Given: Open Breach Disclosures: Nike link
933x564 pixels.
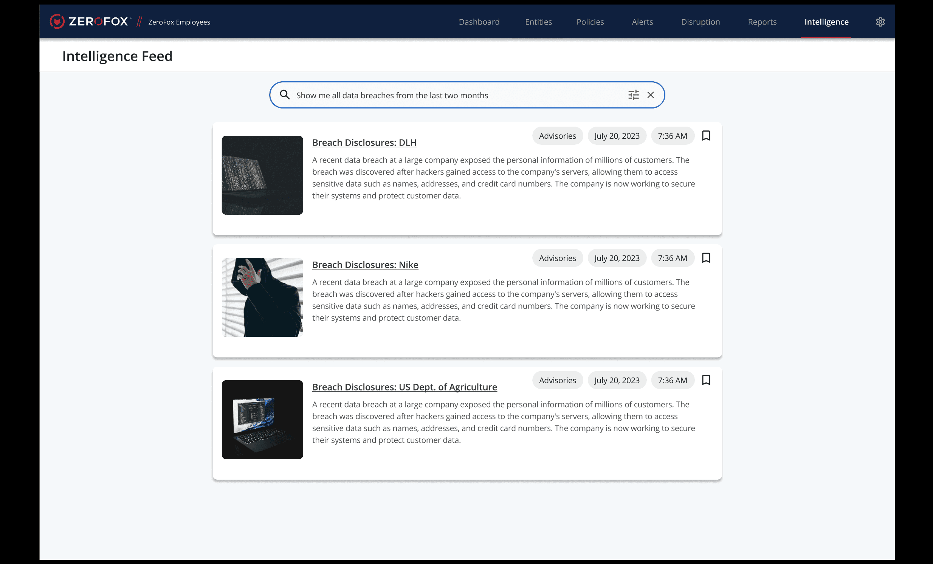Looking at the screenshot, I should point(365,265).
